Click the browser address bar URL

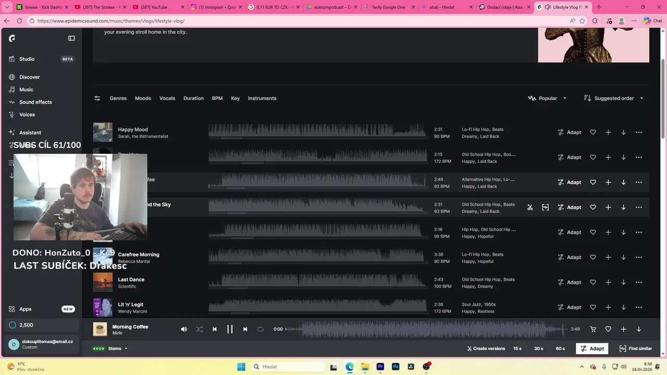pyautogui.click(x=111, y=21)
